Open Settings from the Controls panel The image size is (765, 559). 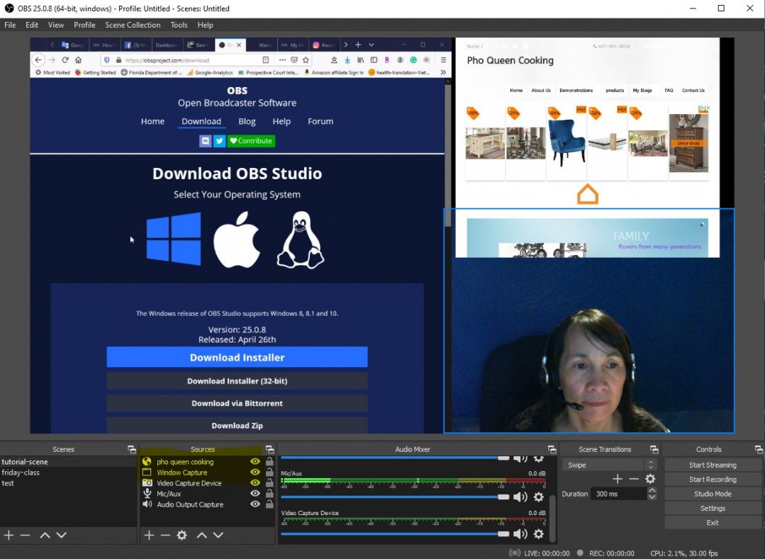click(713, 508)
